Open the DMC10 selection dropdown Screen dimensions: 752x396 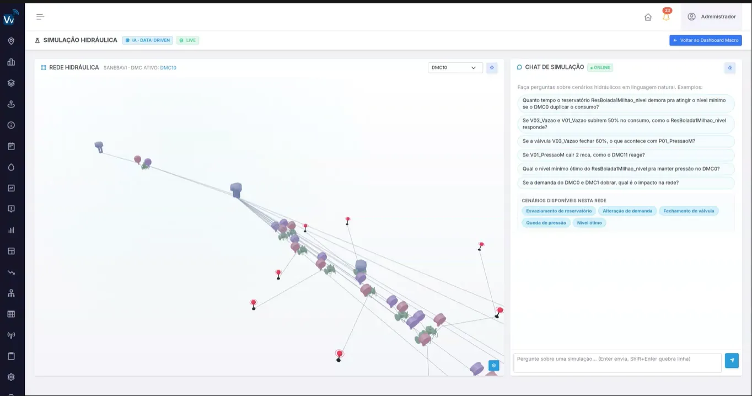click(455, 67)
